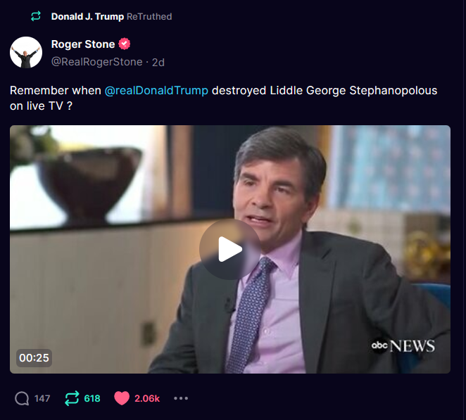Open the three-dot more options menu
This screenshot has height=420, width=466.
pyautogui.click(x=181, y=398)
